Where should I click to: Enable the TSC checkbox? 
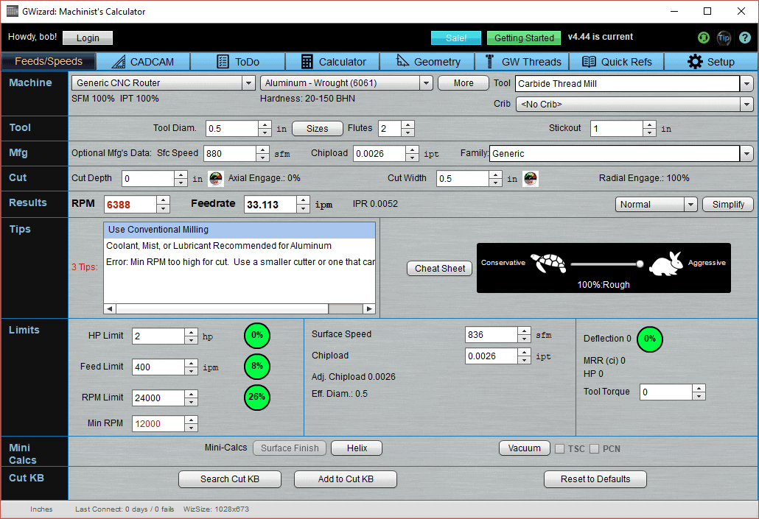(559, 448)
